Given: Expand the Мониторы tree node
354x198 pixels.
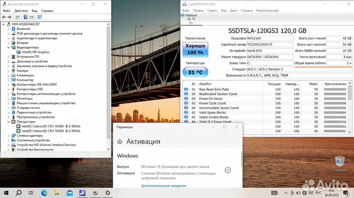Looking at the screenshot, I should [9, 99].
